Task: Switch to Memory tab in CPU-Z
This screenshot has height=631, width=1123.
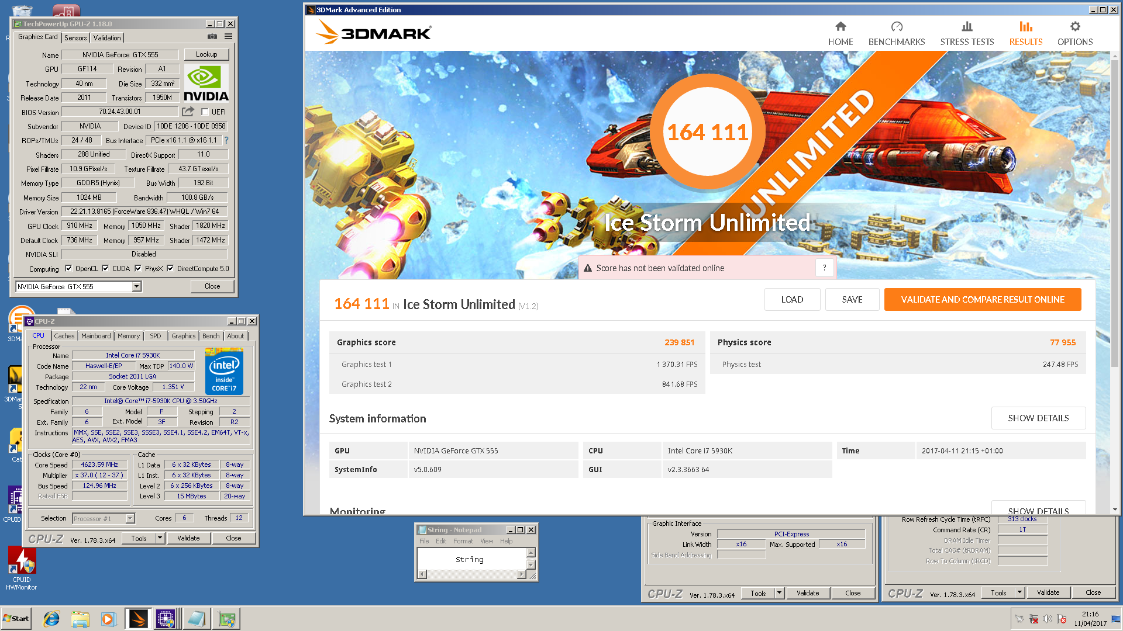Action: coord(129,336)
